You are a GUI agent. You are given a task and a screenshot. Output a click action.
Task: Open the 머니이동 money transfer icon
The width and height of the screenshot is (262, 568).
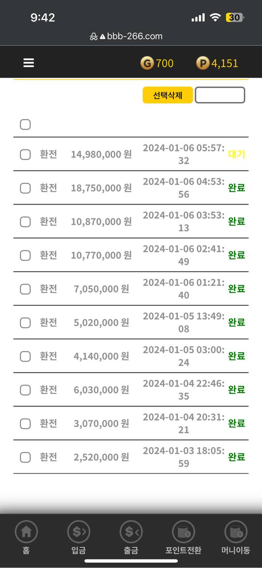coord(236,531)
